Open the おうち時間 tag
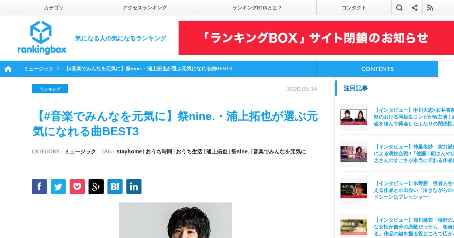 (159, 151)
